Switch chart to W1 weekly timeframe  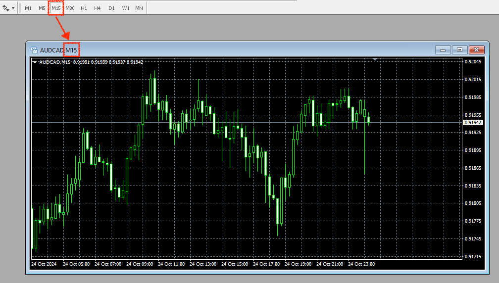tap(126, 8)
